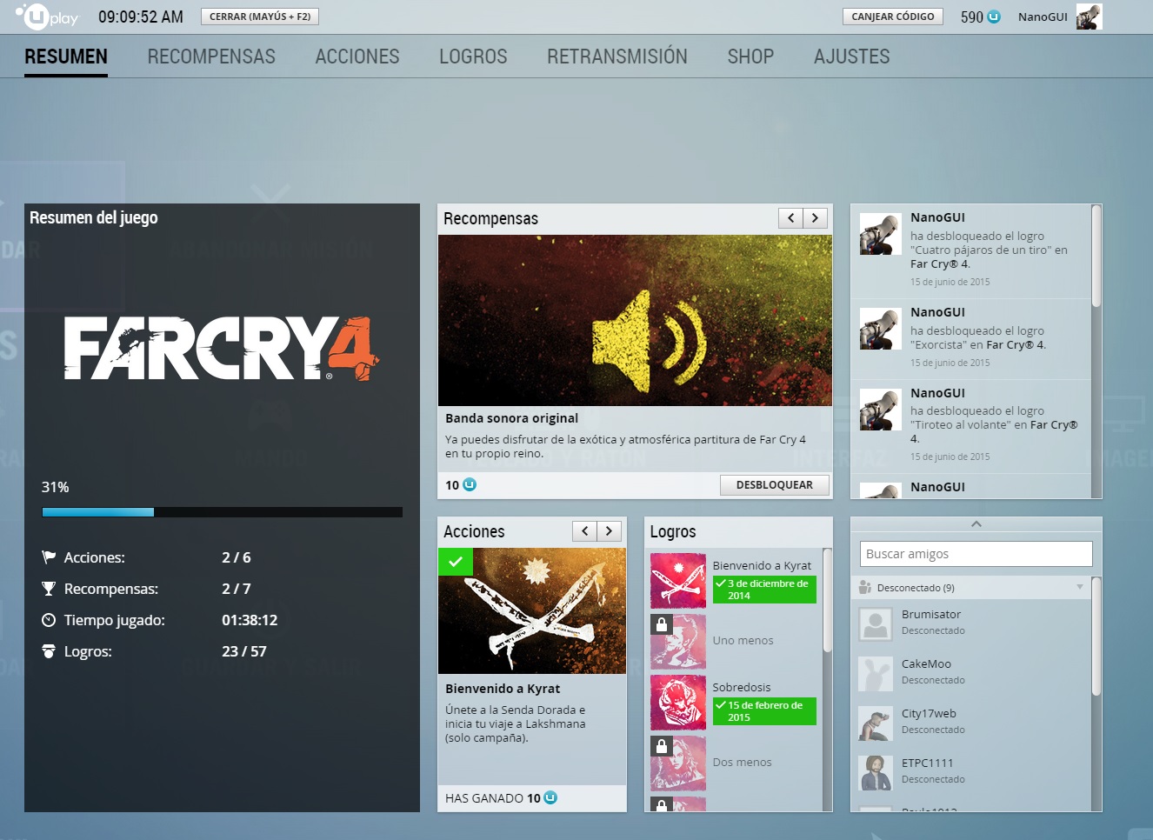Click the Far Cry 4 game logo
1153x840 pixels.
(222, 348)
